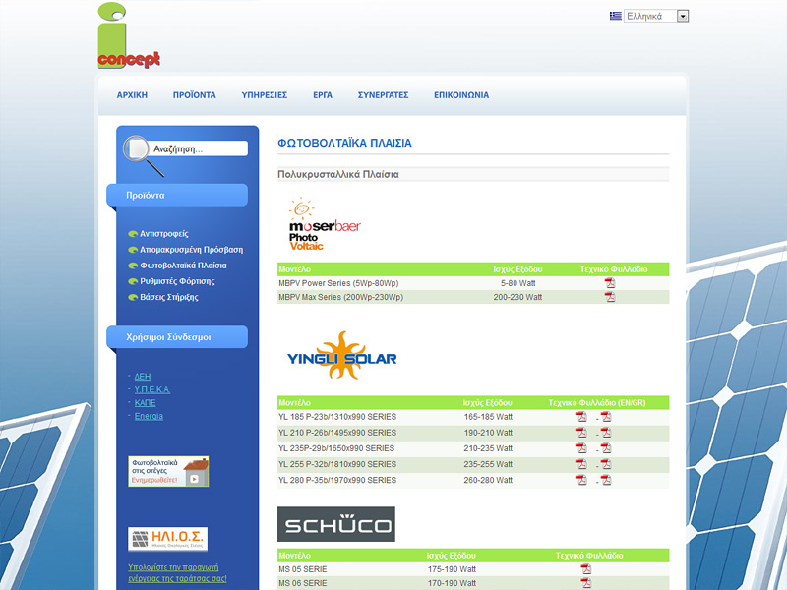Open English PDF for YL 255 P-32b series
Viewport: 787px width, 590px height.
click(x=581, y=464)
